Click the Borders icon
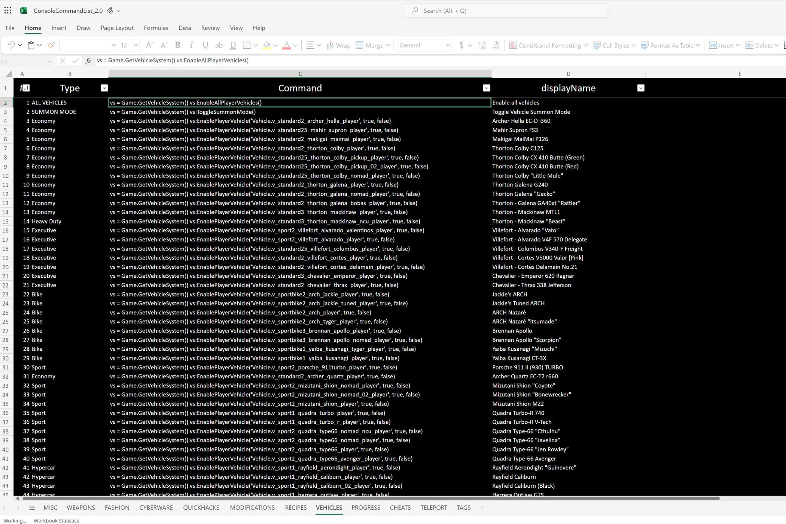786x524 pixels. (247, 45)
